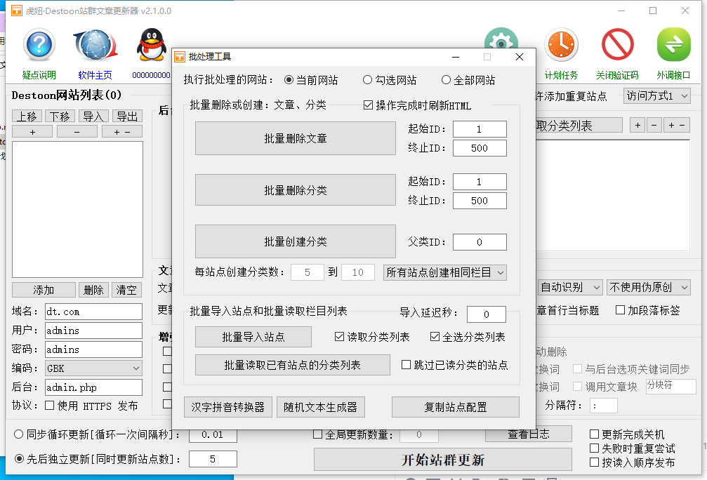Open the 计划任务 clock icon

coord(561,45)
